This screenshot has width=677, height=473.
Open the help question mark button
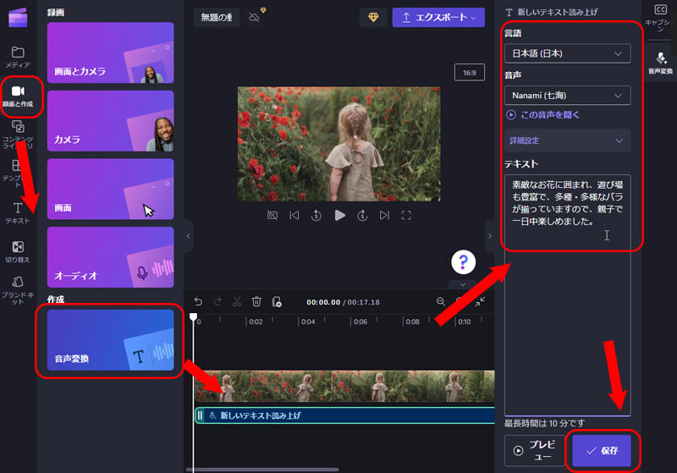tap(463, 262)
